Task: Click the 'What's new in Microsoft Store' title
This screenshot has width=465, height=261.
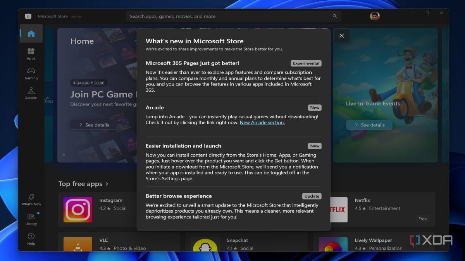Action: click(x=195, y=41)
